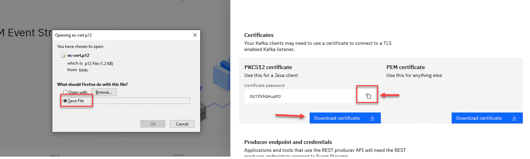Close the Opening es-cert.p12 dialog
530x159 pixels.
pos(195,35)
